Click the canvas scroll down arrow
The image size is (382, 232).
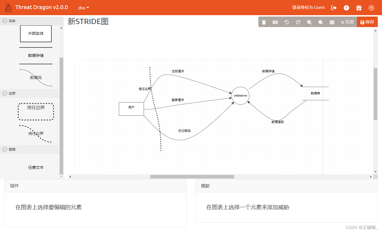[375, 172]
